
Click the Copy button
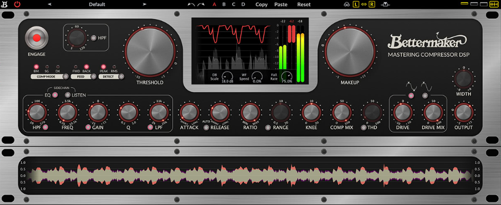click(262, 5)
